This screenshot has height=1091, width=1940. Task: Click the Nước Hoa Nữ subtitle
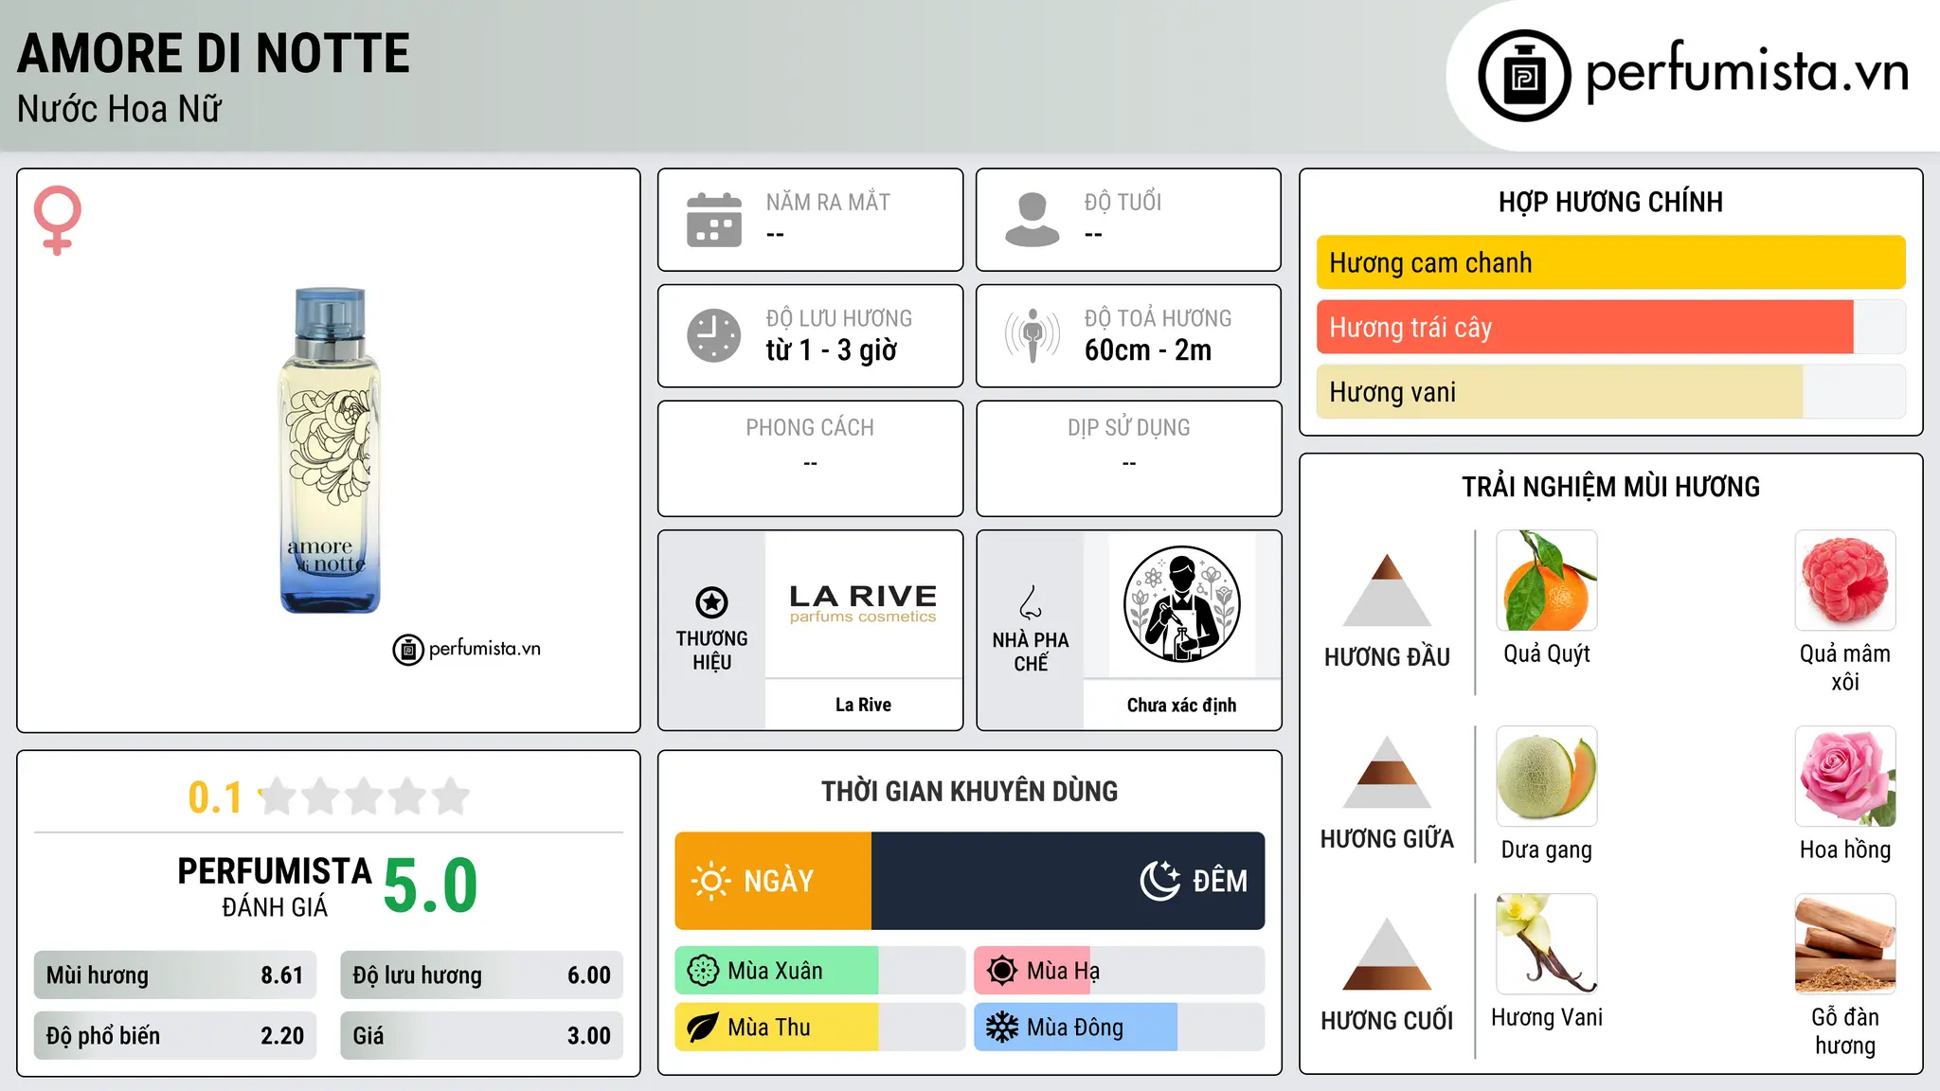119,109
